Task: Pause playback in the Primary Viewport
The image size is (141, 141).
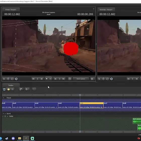Action: pos(50,79)
